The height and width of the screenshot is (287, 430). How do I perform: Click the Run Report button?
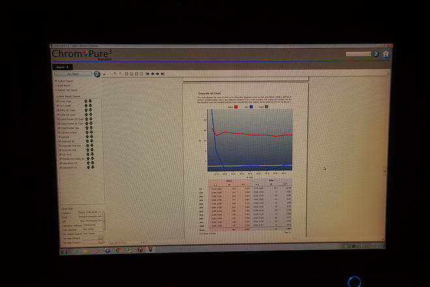click(73, 74)
